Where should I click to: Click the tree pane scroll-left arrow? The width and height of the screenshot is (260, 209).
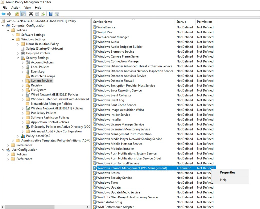tap(2, 207)
